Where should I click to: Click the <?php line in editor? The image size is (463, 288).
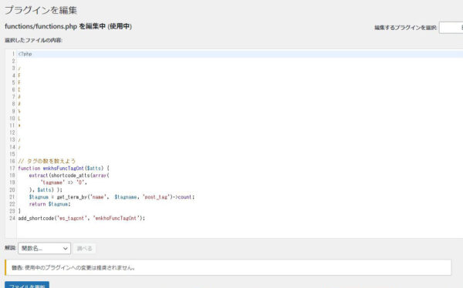click(x=25, y=54)
